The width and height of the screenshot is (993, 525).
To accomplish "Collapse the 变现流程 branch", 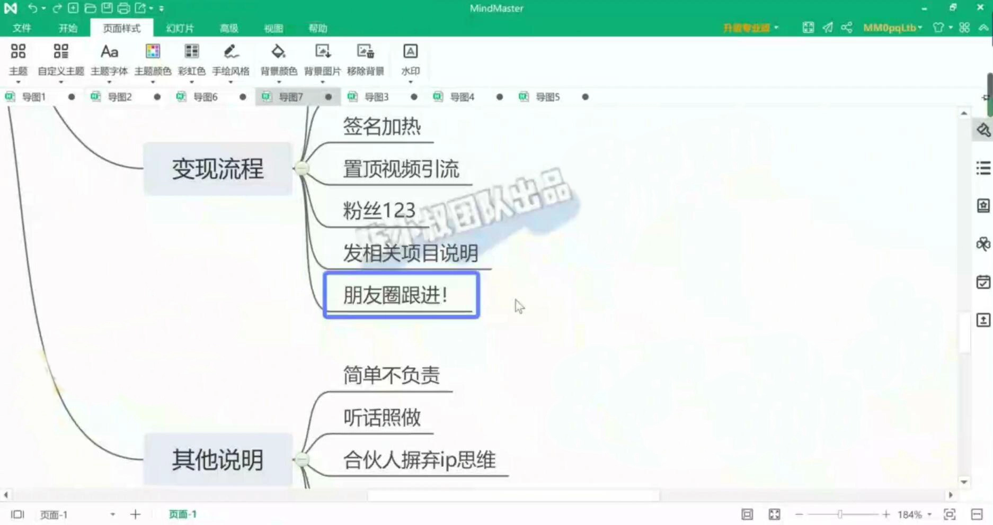I will click(x=301, y=168).
